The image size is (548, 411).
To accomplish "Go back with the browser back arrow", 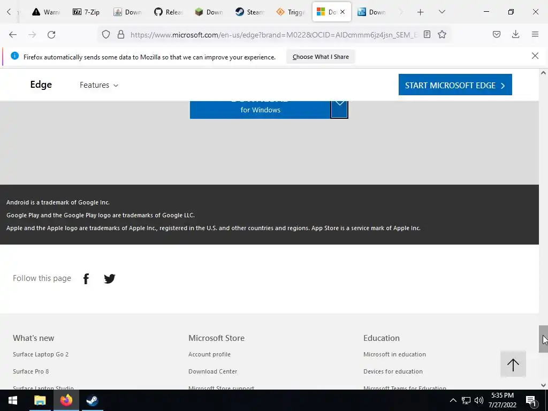I will 13,34.
